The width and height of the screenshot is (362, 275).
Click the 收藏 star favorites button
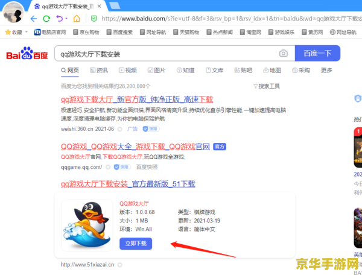pos(14,32)
